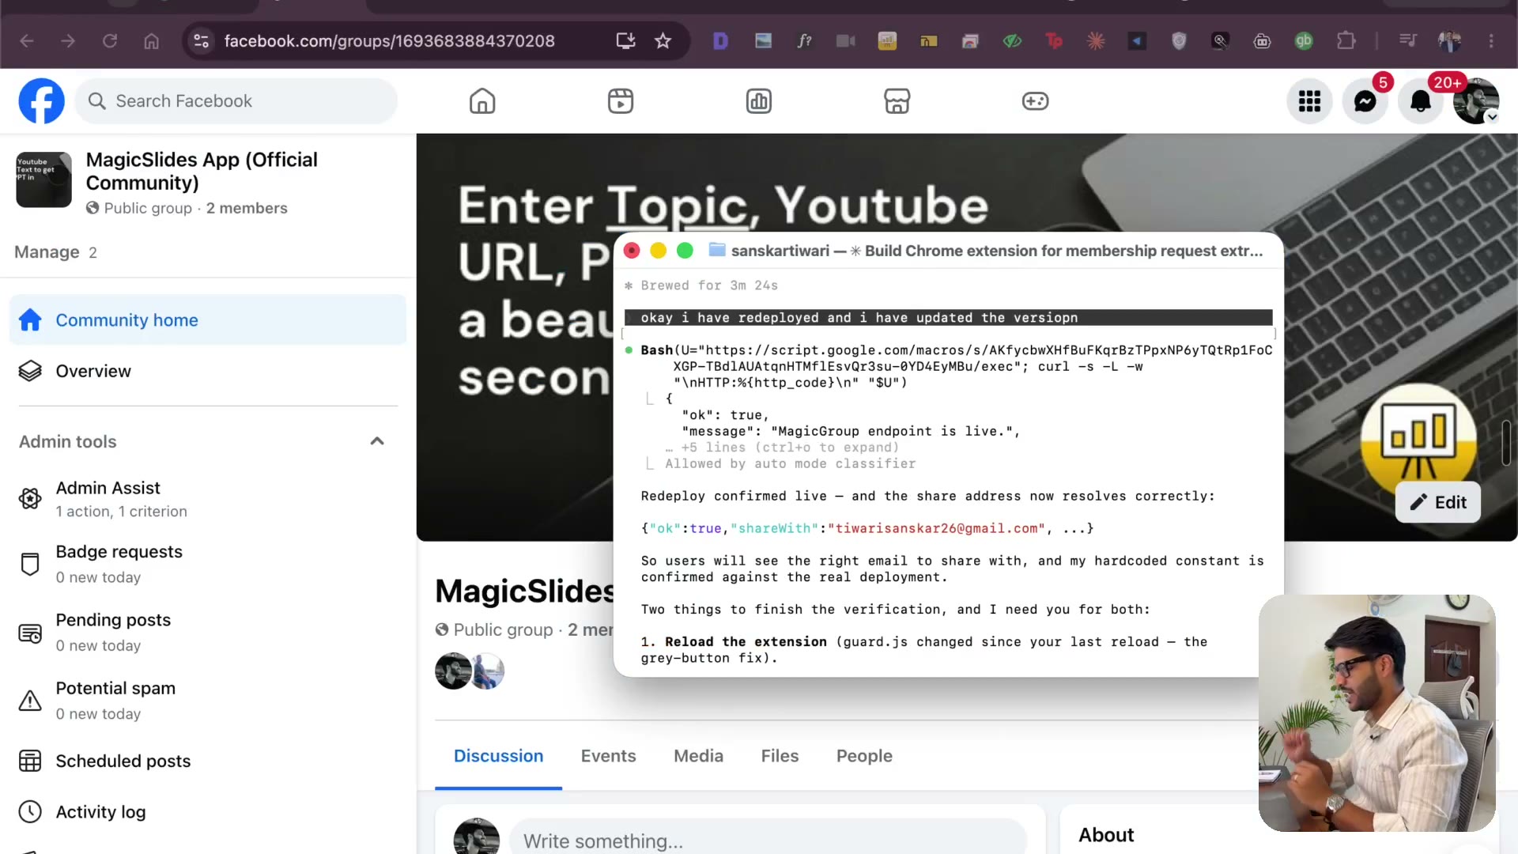Open the Facebook Video tab icon
The height and width of the screenshot is (854, 1518).
tap(621, 101)
